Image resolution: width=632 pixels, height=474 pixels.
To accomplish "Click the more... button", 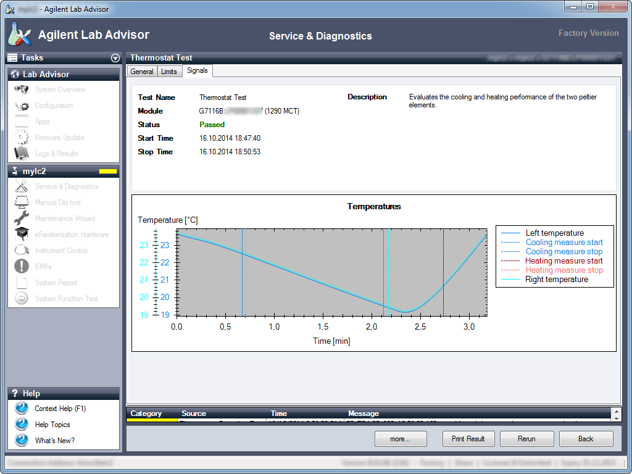I will coord(401,439).
